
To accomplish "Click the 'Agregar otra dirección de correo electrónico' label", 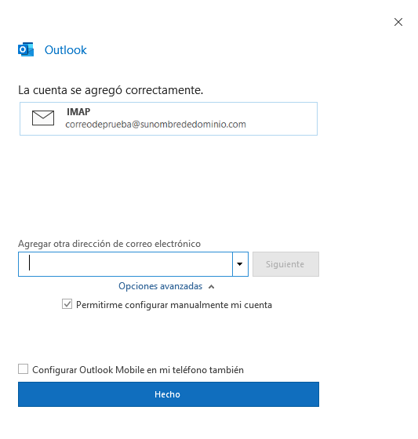I will click(109, 244).
